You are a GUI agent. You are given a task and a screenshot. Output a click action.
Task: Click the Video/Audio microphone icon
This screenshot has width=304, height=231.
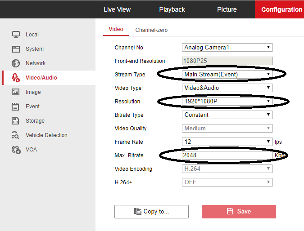click(16, 78)
